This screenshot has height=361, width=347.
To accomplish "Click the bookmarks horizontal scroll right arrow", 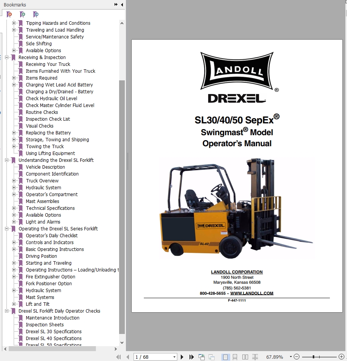I will click(116, 349).
